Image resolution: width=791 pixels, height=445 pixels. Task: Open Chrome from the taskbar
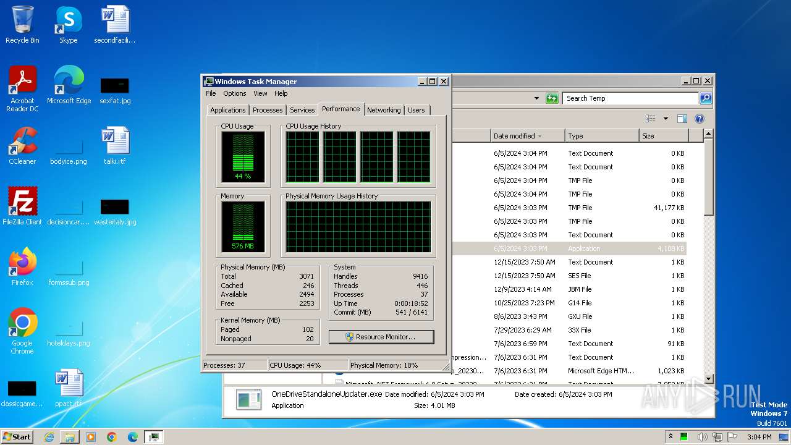click(112, 437)
